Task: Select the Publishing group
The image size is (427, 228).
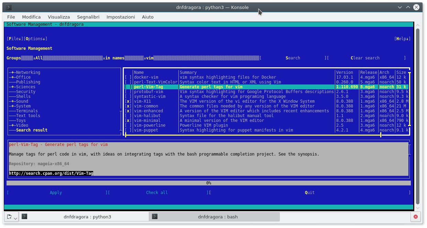Action: 28,82
